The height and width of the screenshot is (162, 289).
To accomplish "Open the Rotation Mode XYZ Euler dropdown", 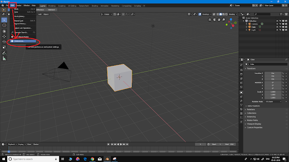I will point(273,102).
